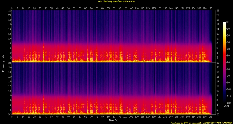Click the 0 mark on the top time axis
The width and height of the screenshot is (233, 124).
pyautogui.click(x=13, y=8)
